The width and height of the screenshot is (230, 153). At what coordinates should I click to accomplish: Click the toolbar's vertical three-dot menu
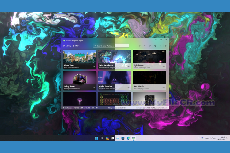pyautogui.click(x=160, y=46)
